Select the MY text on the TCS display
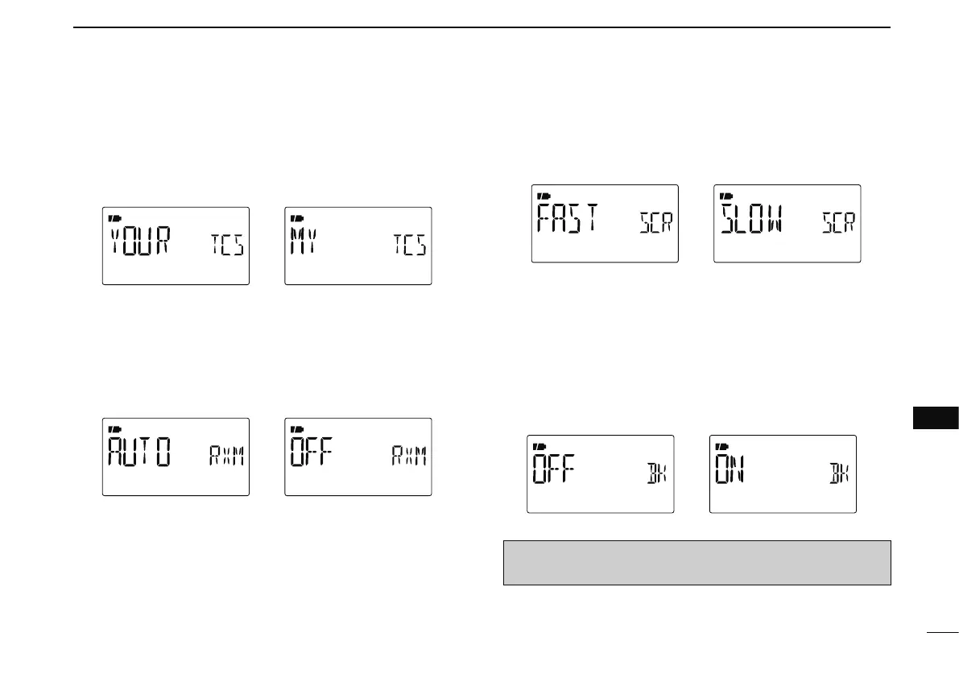The image size is (959, 678). coord(304,240)
